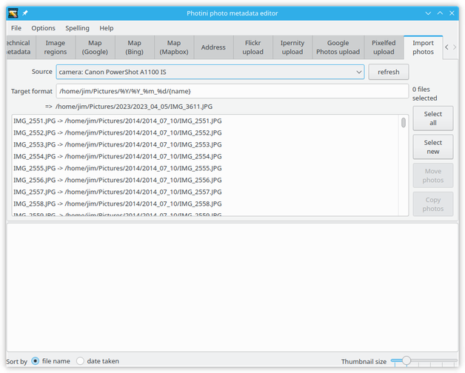Screen dimensions: 465x373
Task: Open the Spelling menu
Action: pos(77,28)
